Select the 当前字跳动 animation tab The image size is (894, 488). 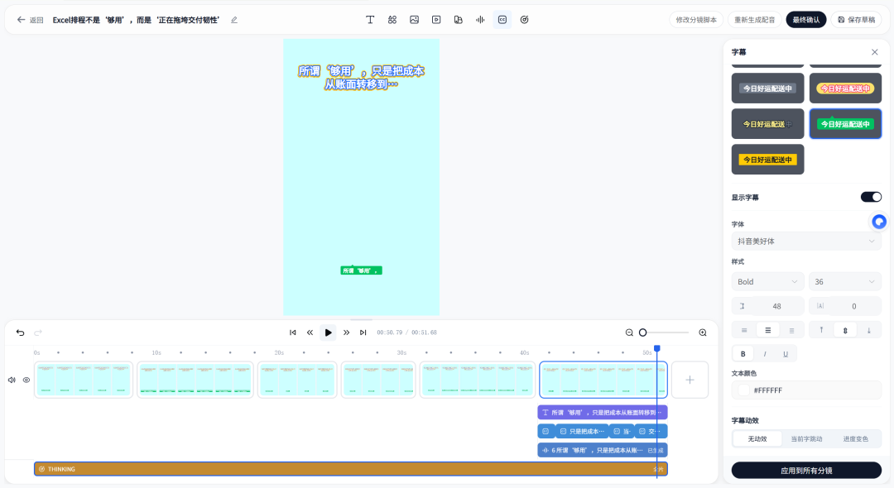[x=806, y=439]
